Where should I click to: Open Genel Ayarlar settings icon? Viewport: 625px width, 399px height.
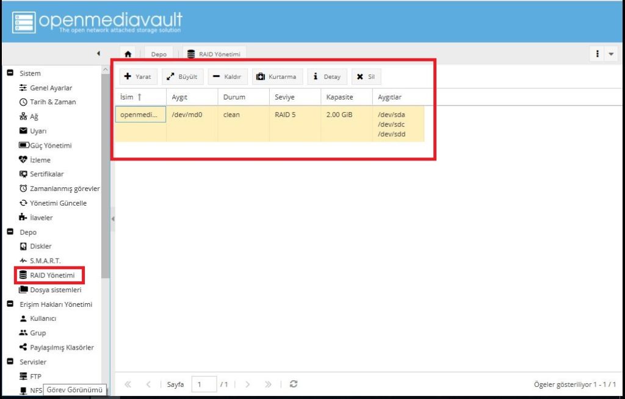click(x=23, y=88)
